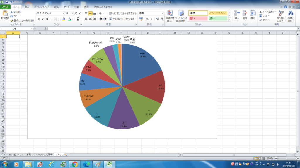Image resolution: width=300 pixels, height=168 pixels.
Task: Open the font name dropdown
Action: 63,13
